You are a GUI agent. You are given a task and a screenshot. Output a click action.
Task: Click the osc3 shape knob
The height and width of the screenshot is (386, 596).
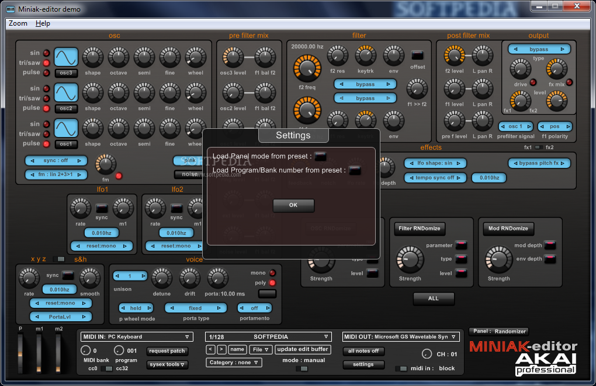(x=93, y=57)
